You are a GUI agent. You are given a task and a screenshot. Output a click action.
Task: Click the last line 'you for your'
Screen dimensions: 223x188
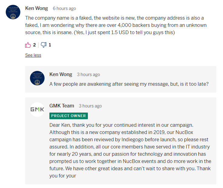point(63,176)
